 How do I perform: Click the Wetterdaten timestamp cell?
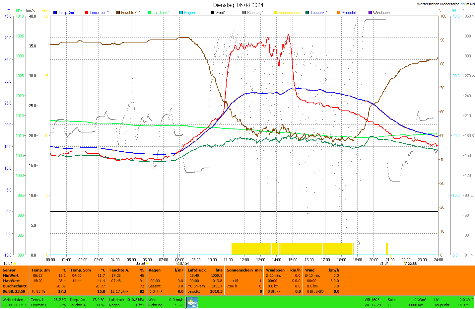[x=15, y=302]
